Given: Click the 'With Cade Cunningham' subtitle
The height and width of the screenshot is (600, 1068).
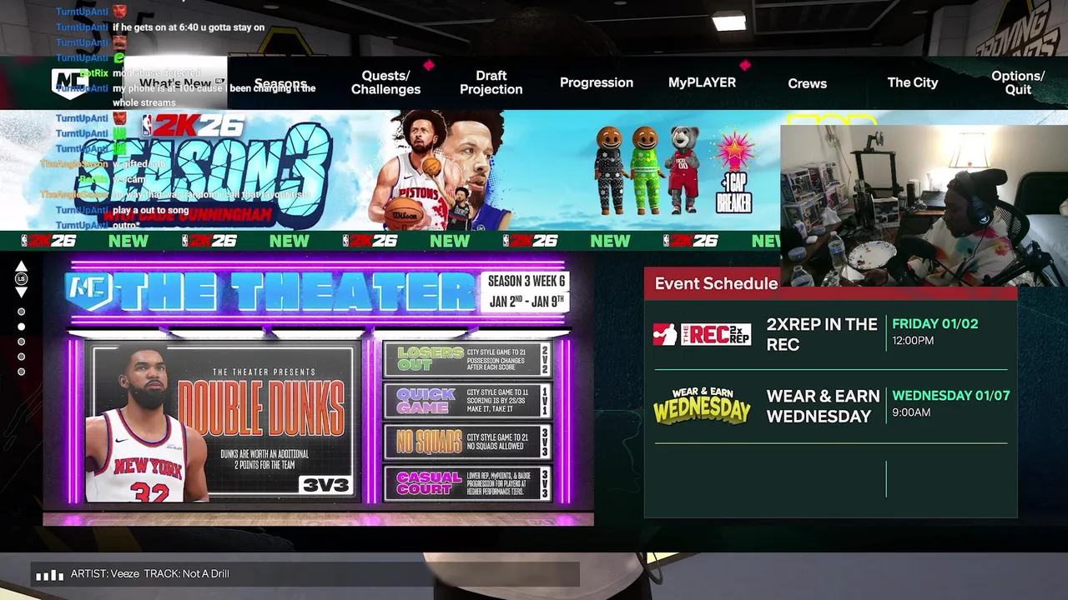Looking at the screenshot, I should pyautogui.click(x=188, y=215).
